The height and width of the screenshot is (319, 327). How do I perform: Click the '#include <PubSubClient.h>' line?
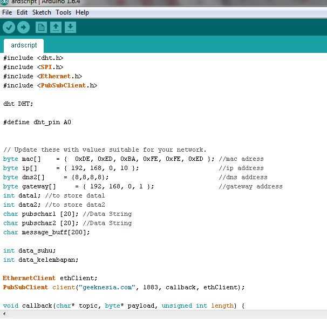click(x=50, y=85)
